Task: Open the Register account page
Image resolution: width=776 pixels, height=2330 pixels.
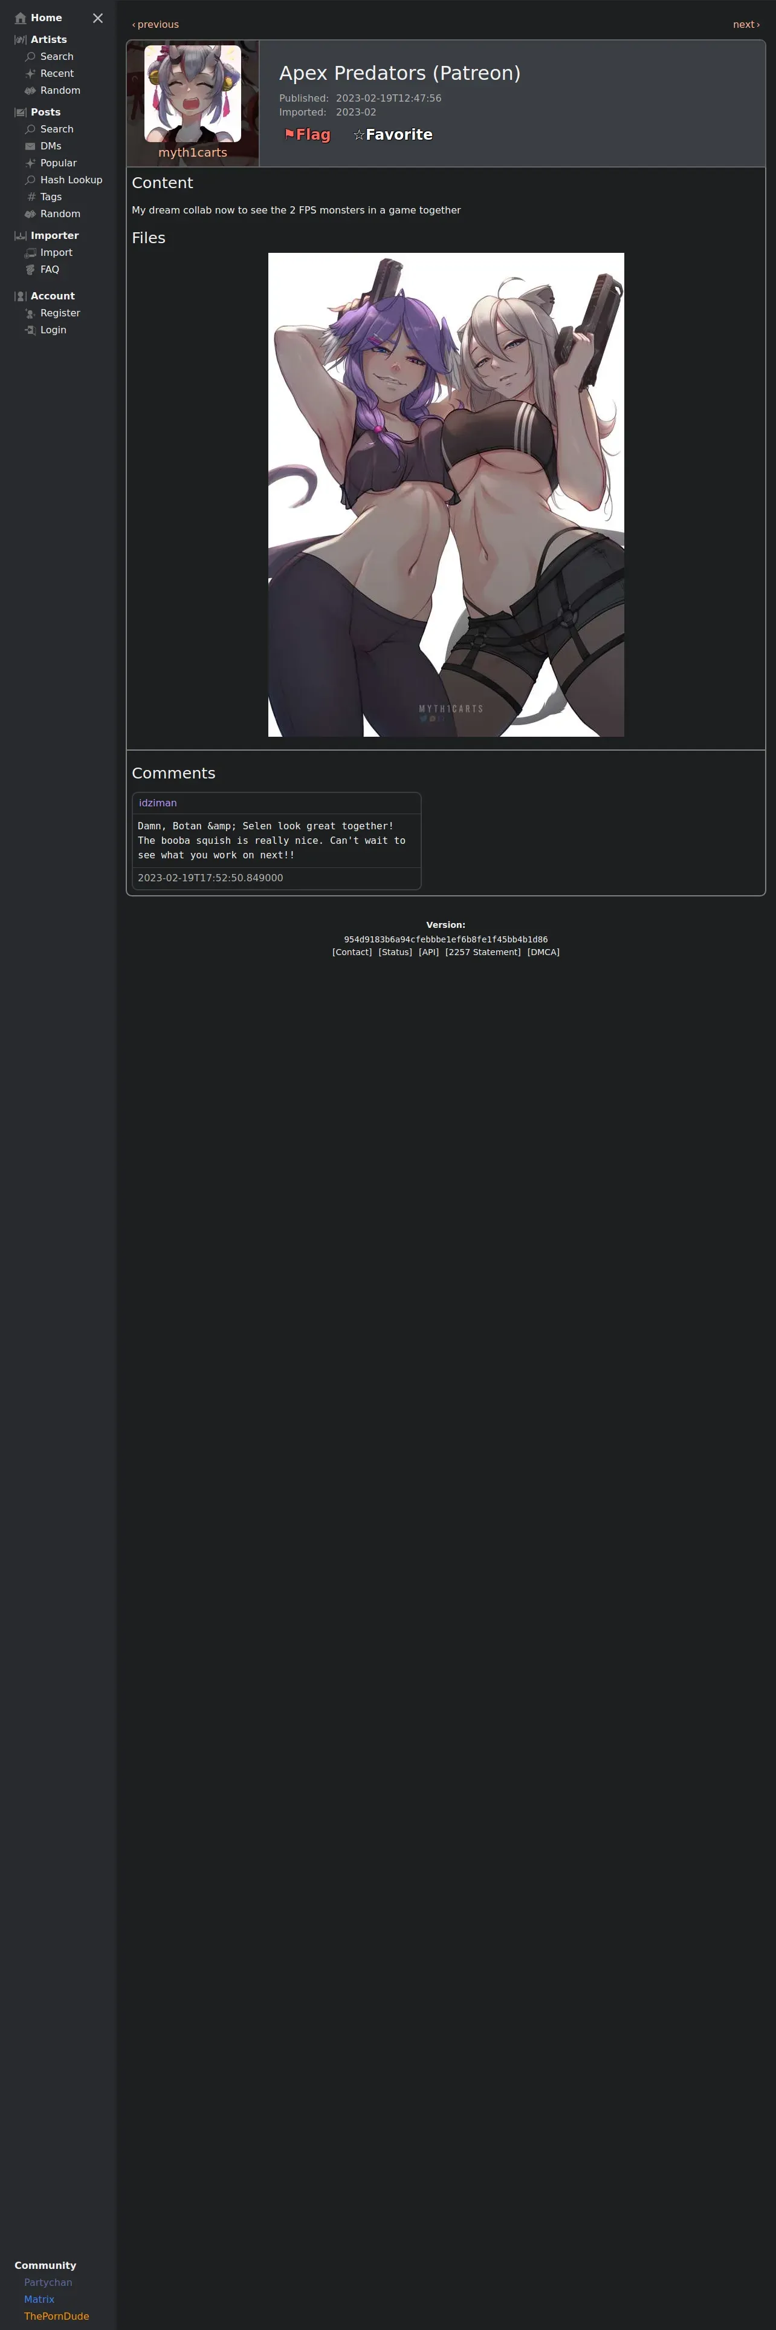Action: [x=60, y=313]
